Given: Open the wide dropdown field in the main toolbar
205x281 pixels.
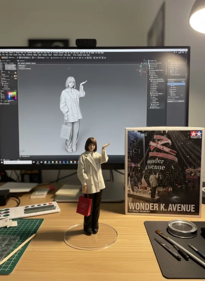Looking at the screenshot, I should [25, 57].
